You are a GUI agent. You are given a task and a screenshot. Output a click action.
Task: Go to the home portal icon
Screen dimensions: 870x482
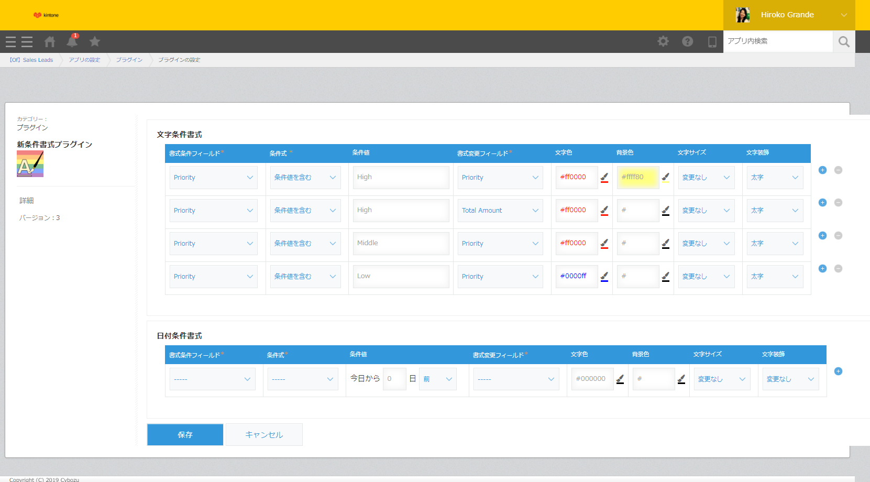(50, 41)
